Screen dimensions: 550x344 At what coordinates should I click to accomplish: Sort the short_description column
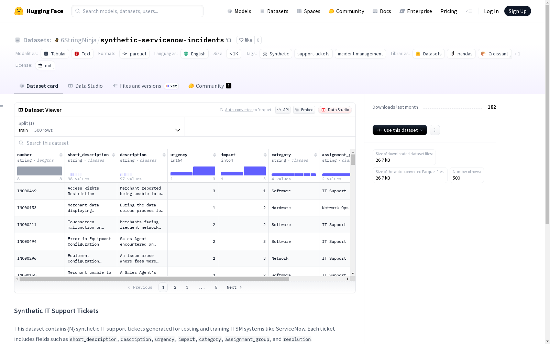113,155
